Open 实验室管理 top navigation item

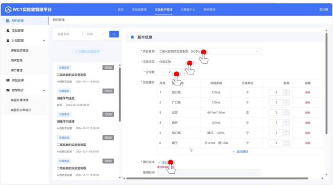point(139,9)
